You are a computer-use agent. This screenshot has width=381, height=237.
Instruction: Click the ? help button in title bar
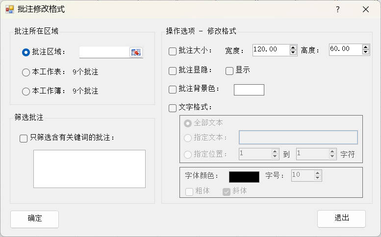click(337, 9)
